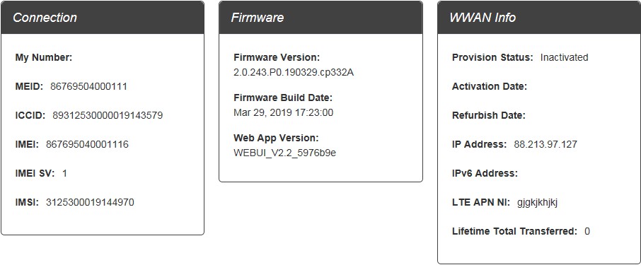Screen dimensions: 641x277
Task: Click the IP Address value 88.213.97.127
Action: [545, 145]
